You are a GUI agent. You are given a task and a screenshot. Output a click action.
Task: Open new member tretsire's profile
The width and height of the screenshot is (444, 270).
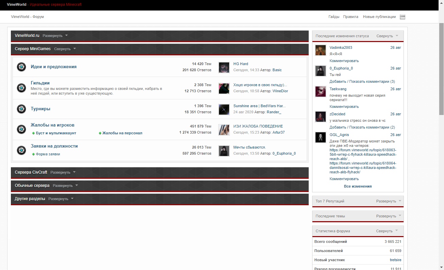(395, 260)
